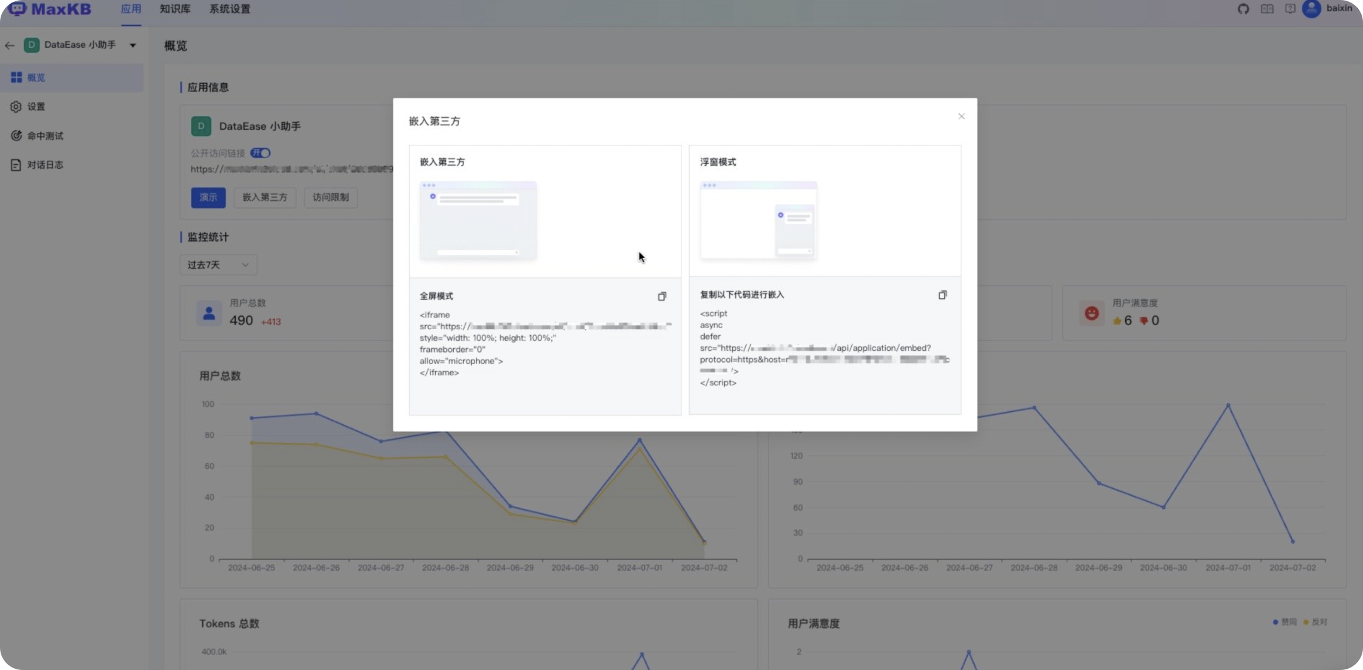
Task: Click the full-screen embed preview thumbnail
Action: pyautogui.click(x=478, y=220)
